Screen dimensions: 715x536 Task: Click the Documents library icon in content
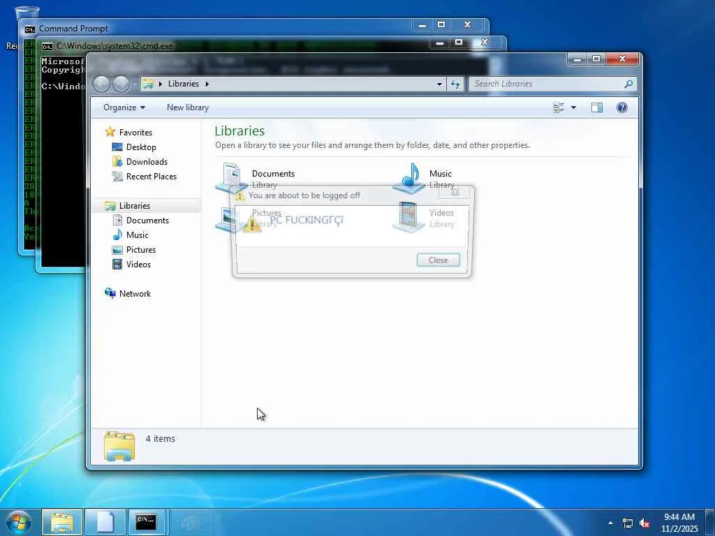pyautogui.click(x=232, y=178)
